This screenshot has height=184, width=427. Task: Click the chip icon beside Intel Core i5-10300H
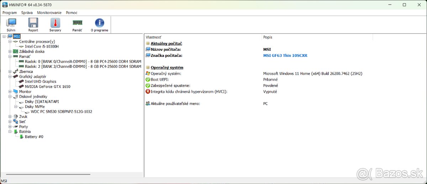(x=21, y=47)
